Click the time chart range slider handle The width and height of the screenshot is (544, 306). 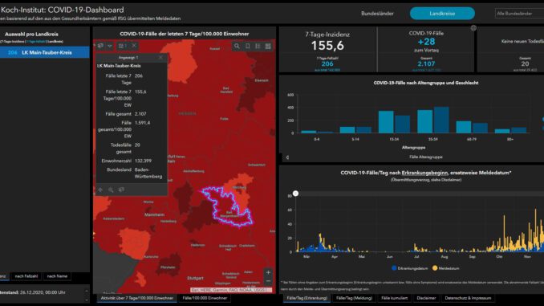click(x=295, y=194)
